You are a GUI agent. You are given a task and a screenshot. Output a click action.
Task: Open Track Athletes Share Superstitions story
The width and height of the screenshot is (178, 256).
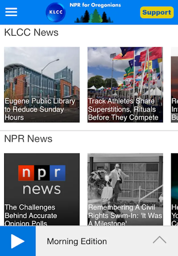[x=125, y=84]
